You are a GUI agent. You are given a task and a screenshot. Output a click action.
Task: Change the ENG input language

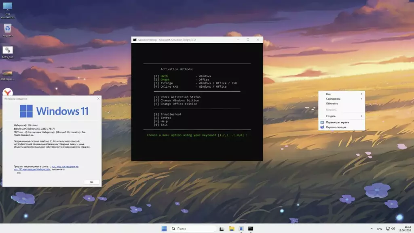point(380,229)
